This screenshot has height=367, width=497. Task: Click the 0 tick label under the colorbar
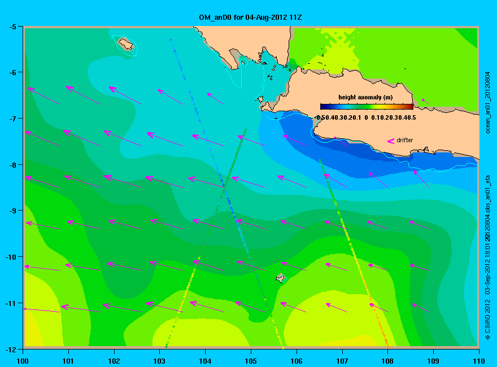tap(366, 117)
